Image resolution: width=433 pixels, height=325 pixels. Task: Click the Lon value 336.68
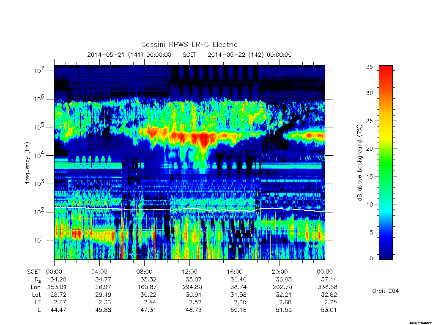[328, 287]
